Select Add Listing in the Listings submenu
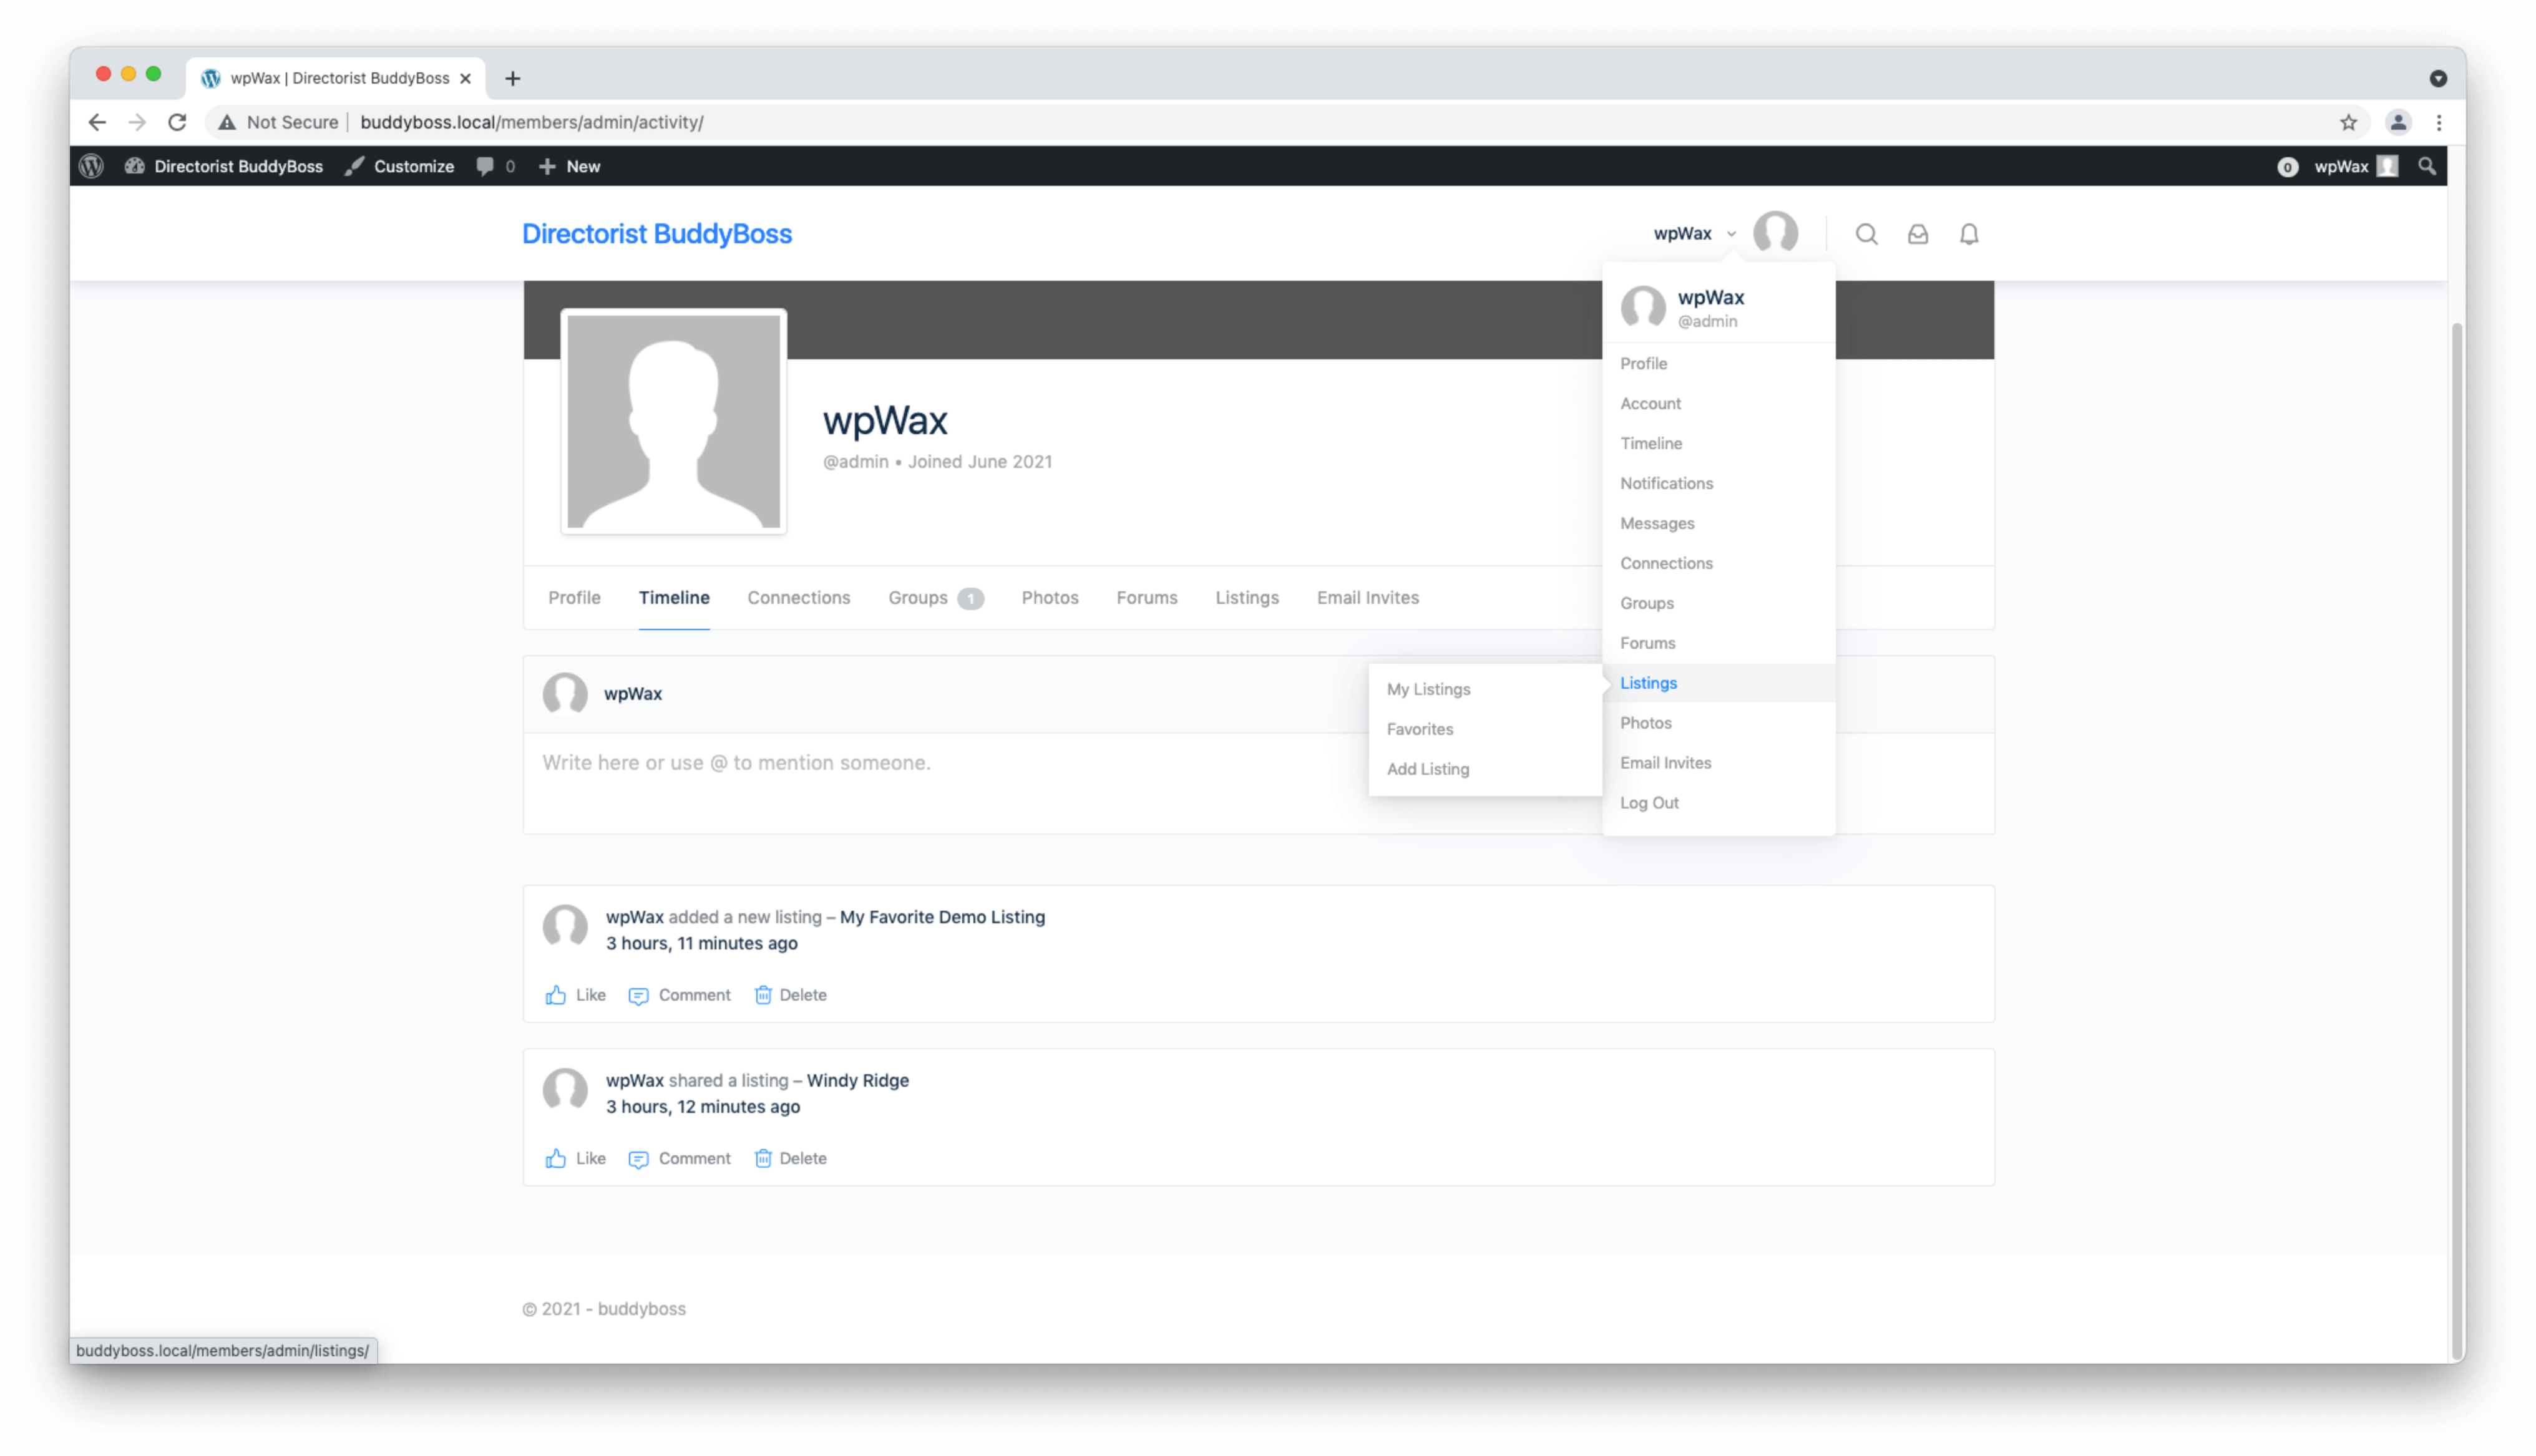Image resolution: width=2536 pixels, height=1456 pixels. (x=1428, y=769)
